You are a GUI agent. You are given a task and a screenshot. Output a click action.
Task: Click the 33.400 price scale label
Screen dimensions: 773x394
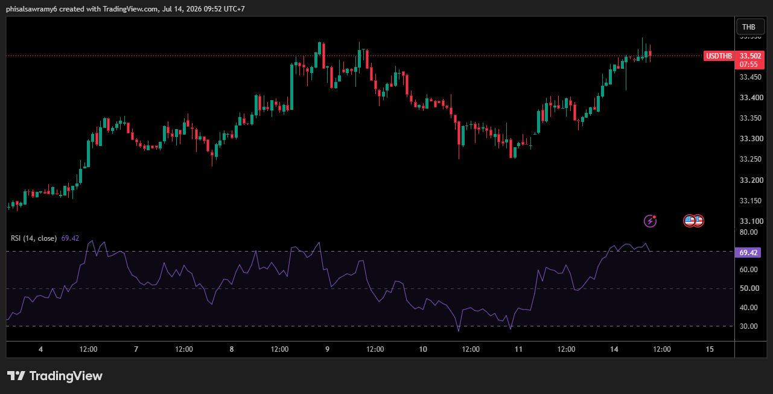tap(750, 98)
